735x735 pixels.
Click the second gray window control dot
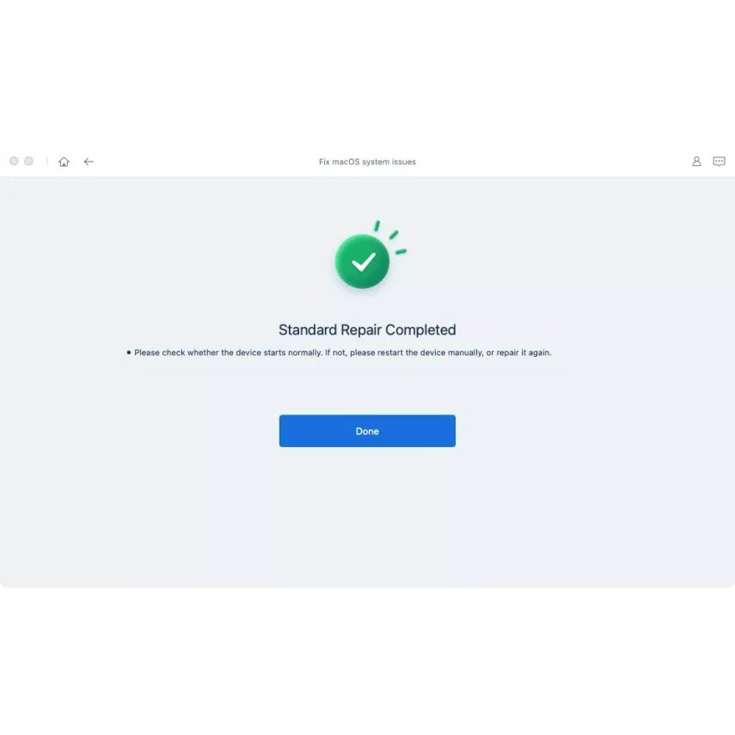pos(28,162)
